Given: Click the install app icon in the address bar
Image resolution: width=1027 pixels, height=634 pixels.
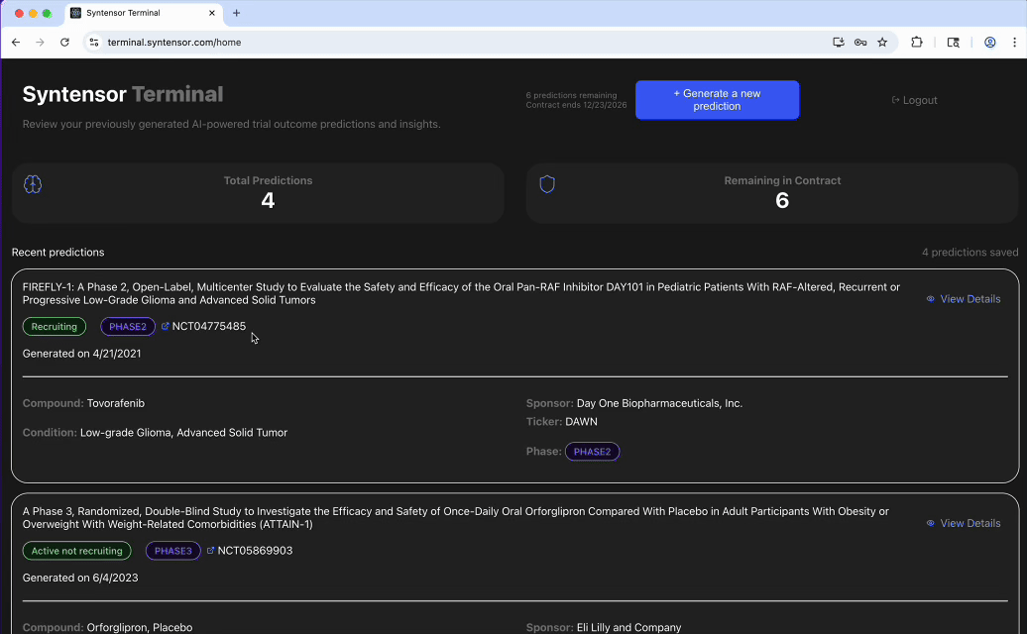Looking at the screenshot, I should (x=839, y=43).
